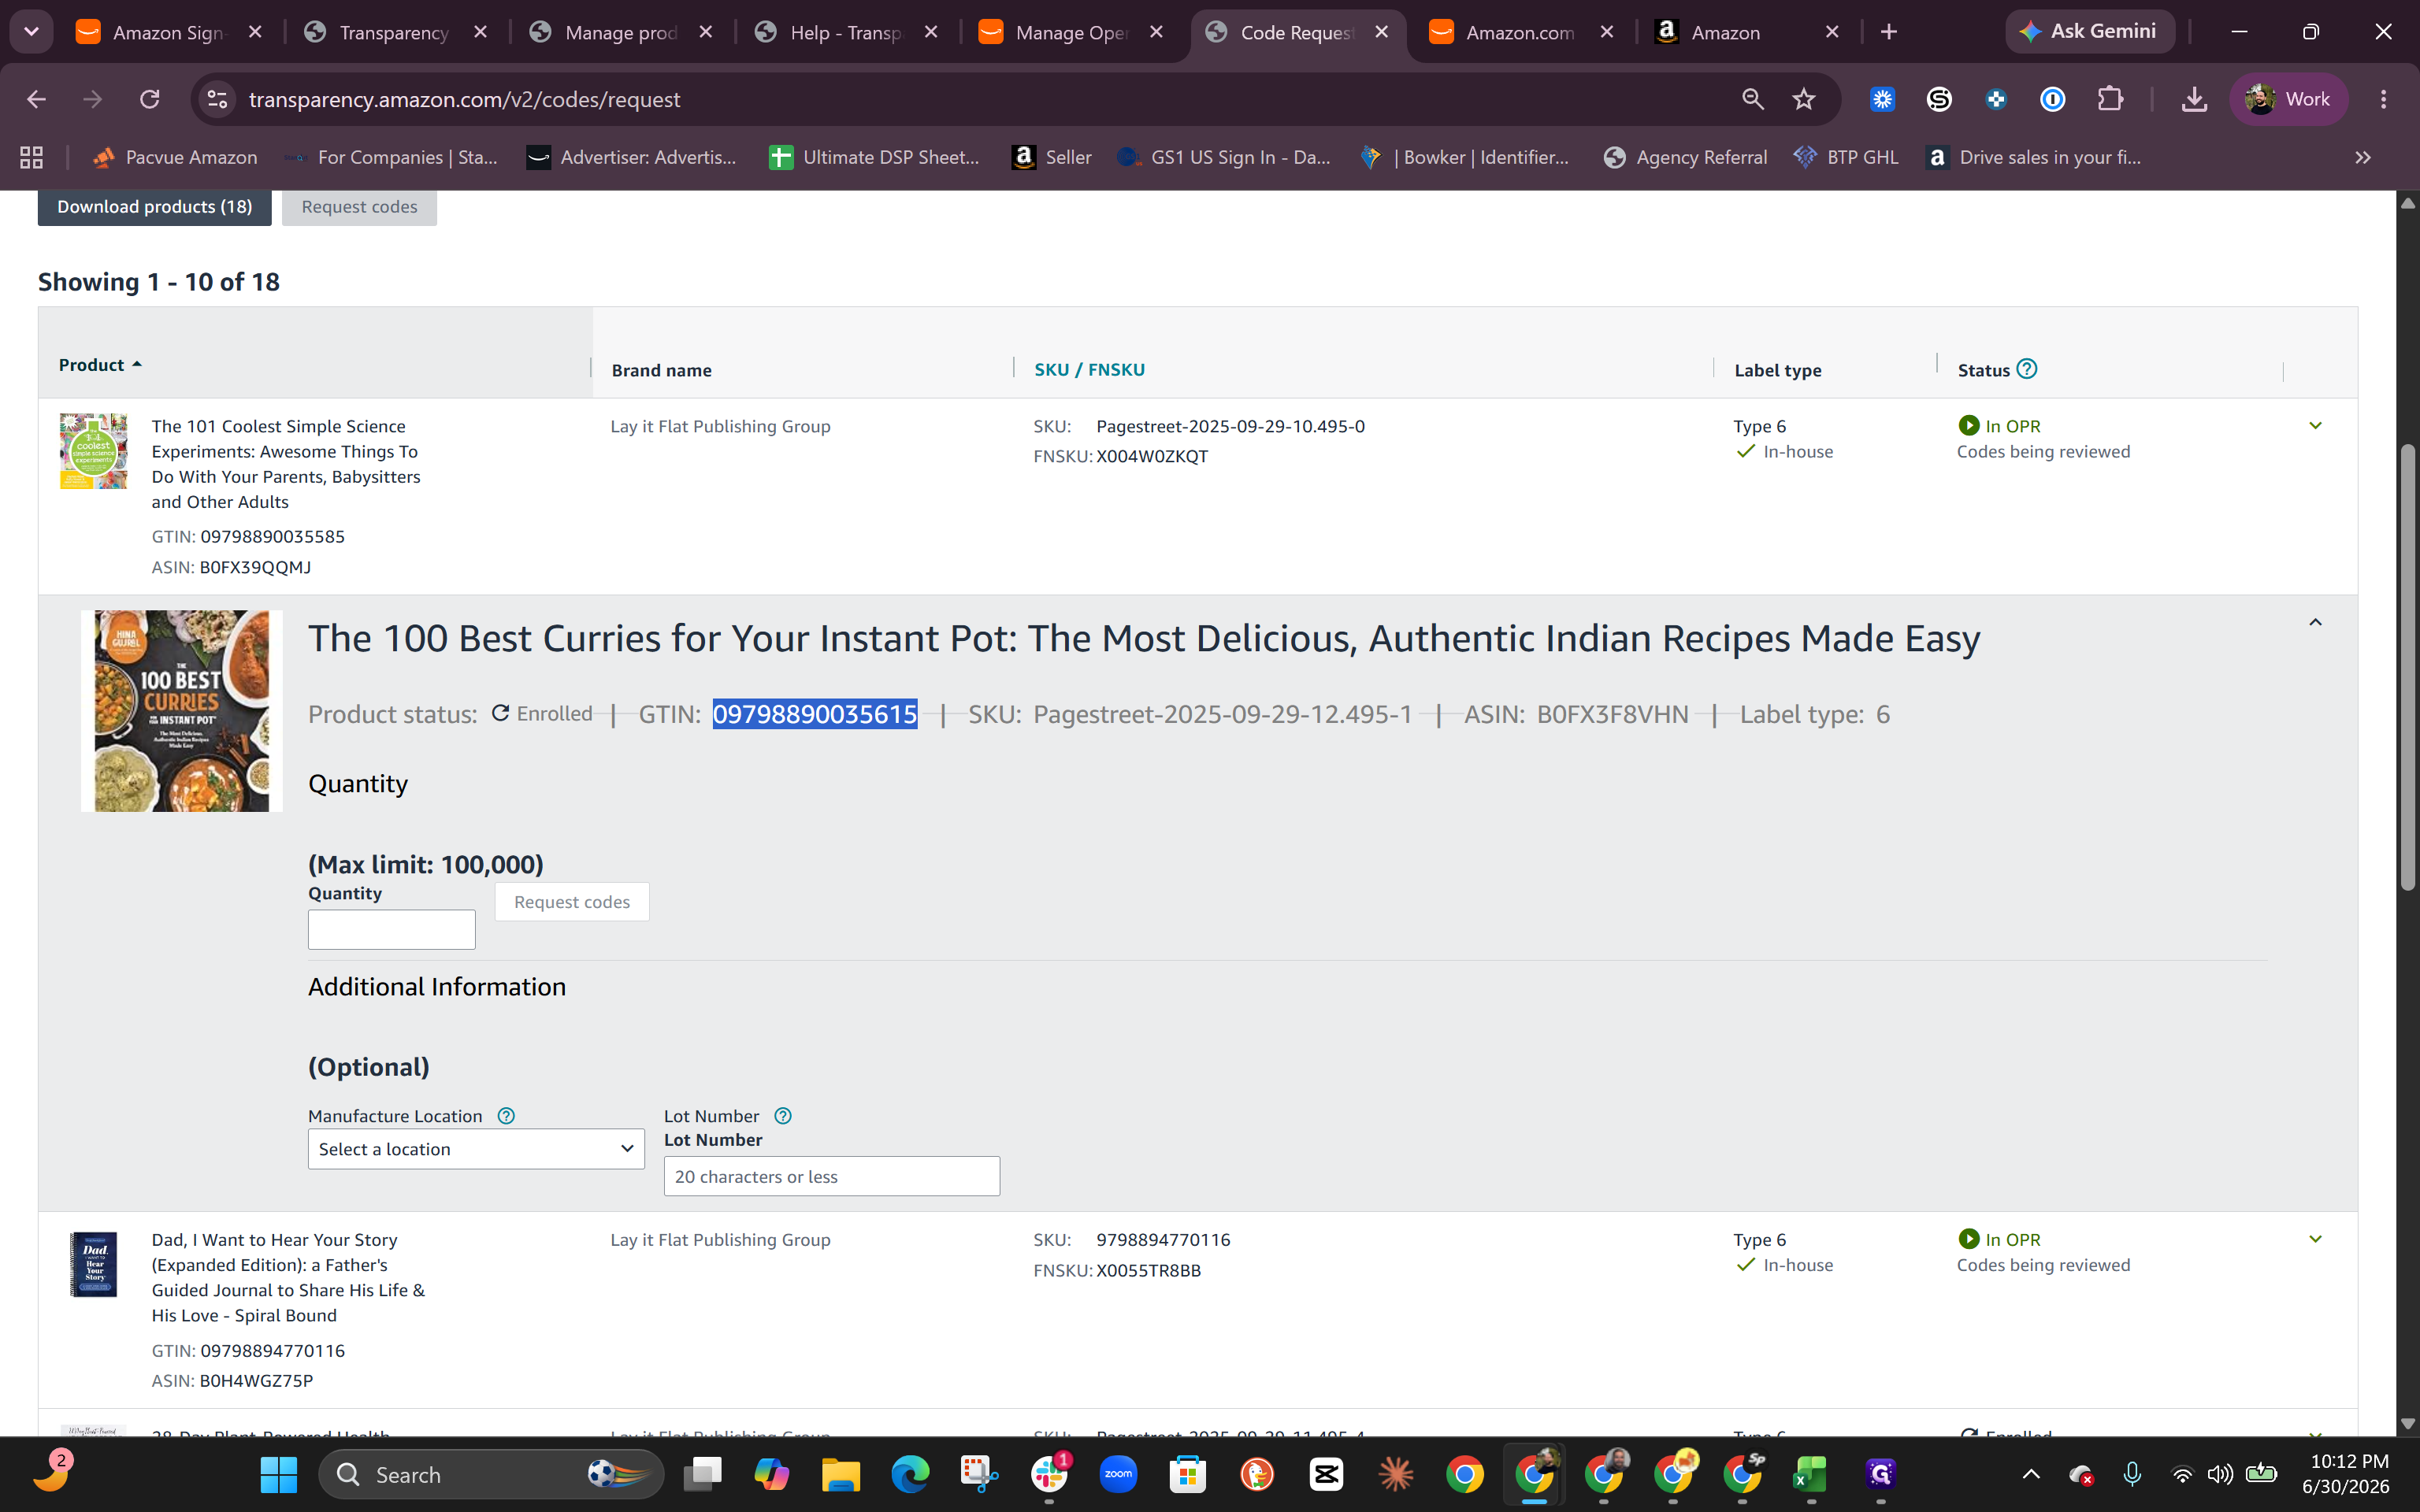
Task: Click the Lot Number text field
Action: (x=832, y=1176)
